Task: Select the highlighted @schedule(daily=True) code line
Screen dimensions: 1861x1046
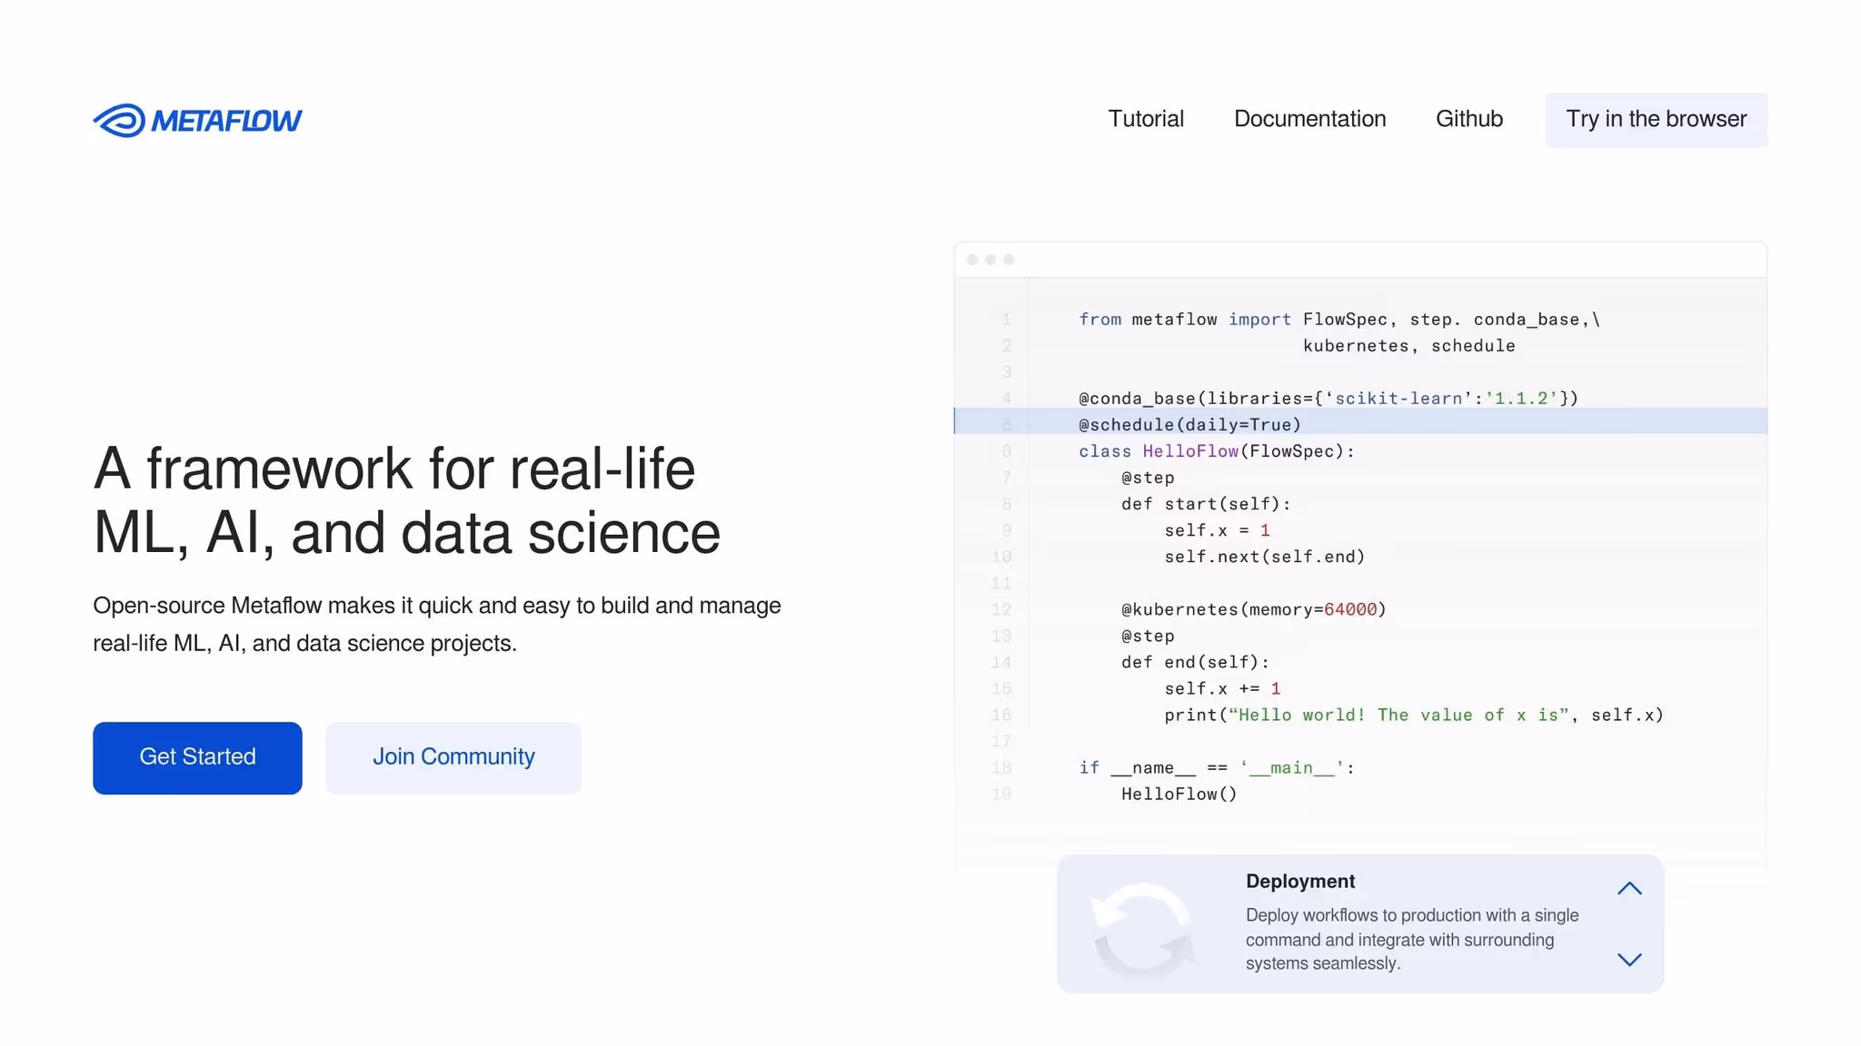Action: click(1189, 425)
